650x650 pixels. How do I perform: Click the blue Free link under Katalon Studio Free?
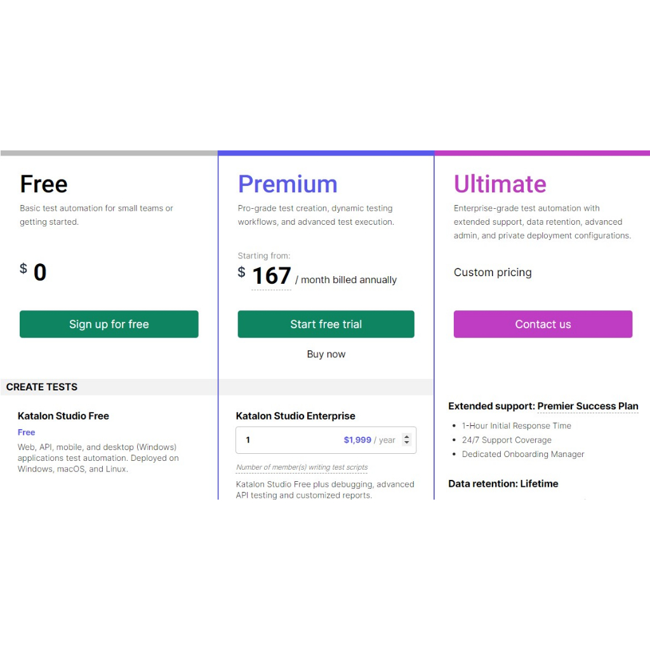click(27, 432)
